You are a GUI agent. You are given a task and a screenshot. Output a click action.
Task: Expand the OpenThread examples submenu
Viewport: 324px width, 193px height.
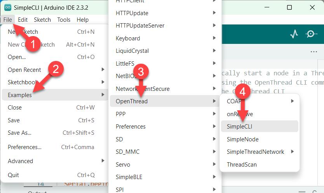pos(132,101)
